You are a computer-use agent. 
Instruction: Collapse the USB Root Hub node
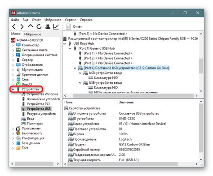coord(65,43)
